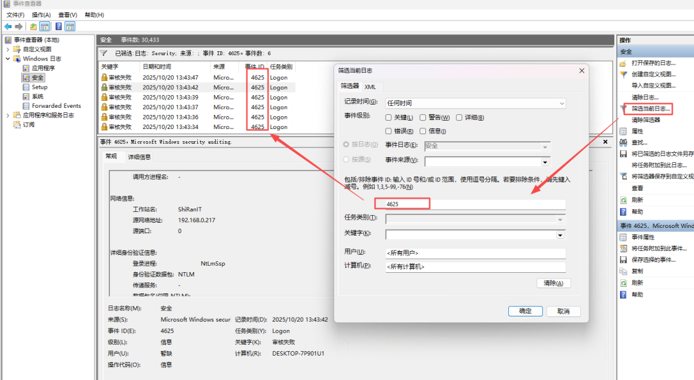The image size is (694, 380).
Task: Open the 操作(A) menu
Action: point(41,15)
